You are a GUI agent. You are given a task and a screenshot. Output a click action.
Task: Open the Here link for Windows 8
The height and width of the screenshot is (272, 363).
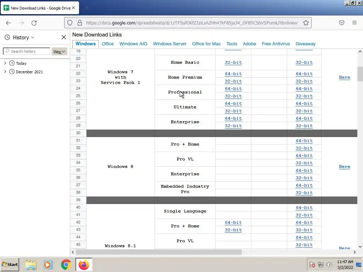click(344, 166)
